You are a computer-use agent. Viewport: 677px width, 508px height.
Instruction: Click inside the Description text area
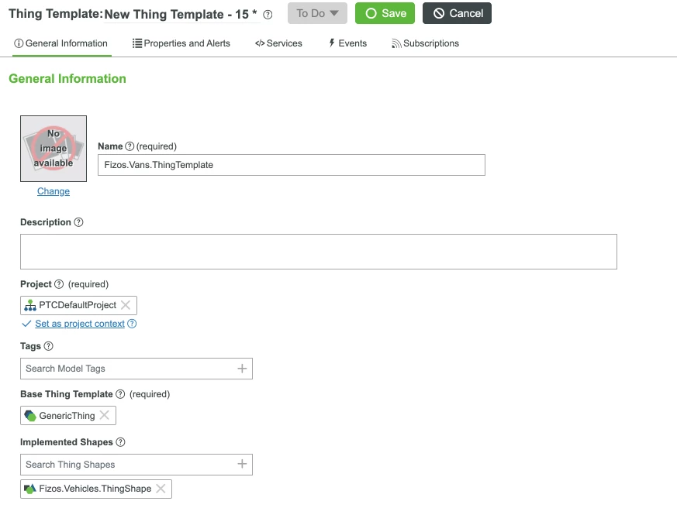point(319,252)
